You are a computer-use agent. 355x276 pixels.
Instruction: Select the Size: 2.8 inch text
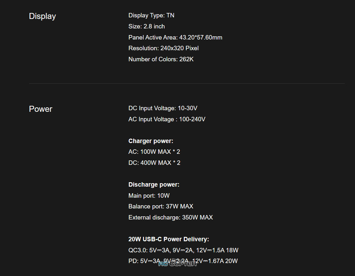click(146, 27)
